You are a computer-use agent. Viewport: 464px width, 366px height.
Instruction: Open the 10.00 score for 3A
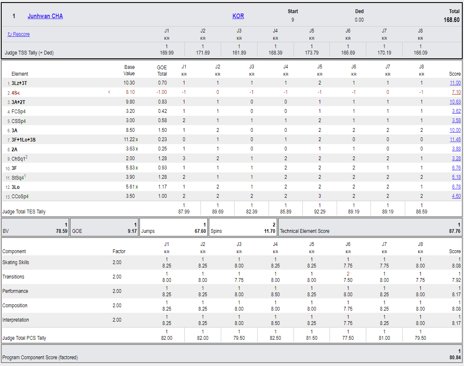point(455,130)
